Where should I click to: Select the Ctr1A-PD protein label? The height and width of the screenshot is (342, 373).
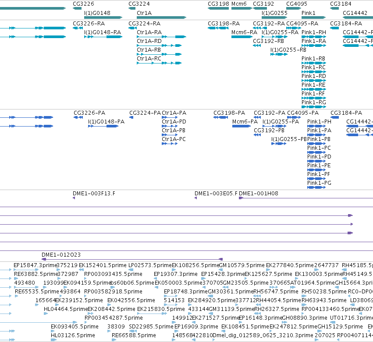click(x=174, y=121)
